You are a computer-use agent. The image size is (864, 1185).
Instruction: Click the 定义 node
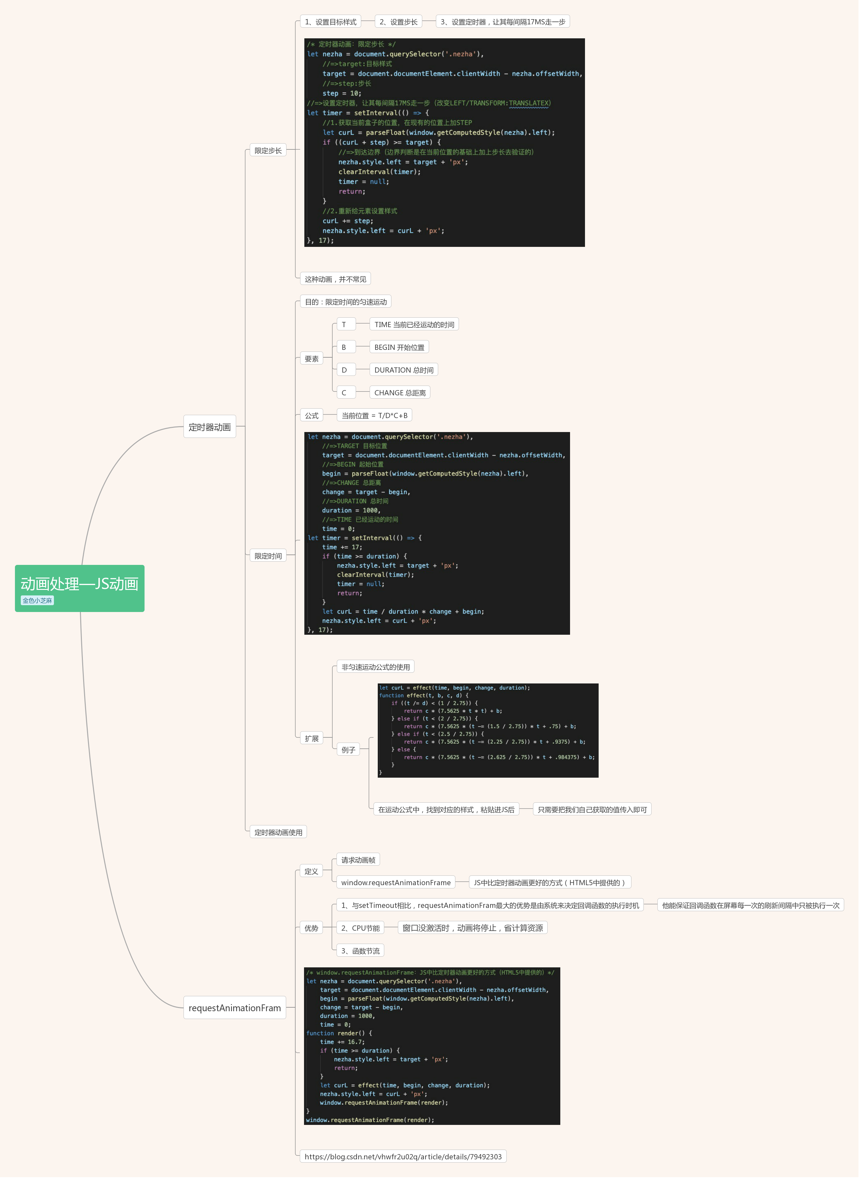point(311,871)
